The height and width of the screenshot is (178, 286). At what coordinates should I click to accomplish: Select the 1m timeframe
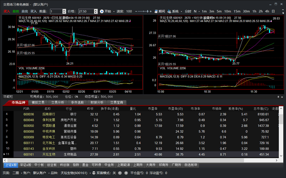click(204, 11)
